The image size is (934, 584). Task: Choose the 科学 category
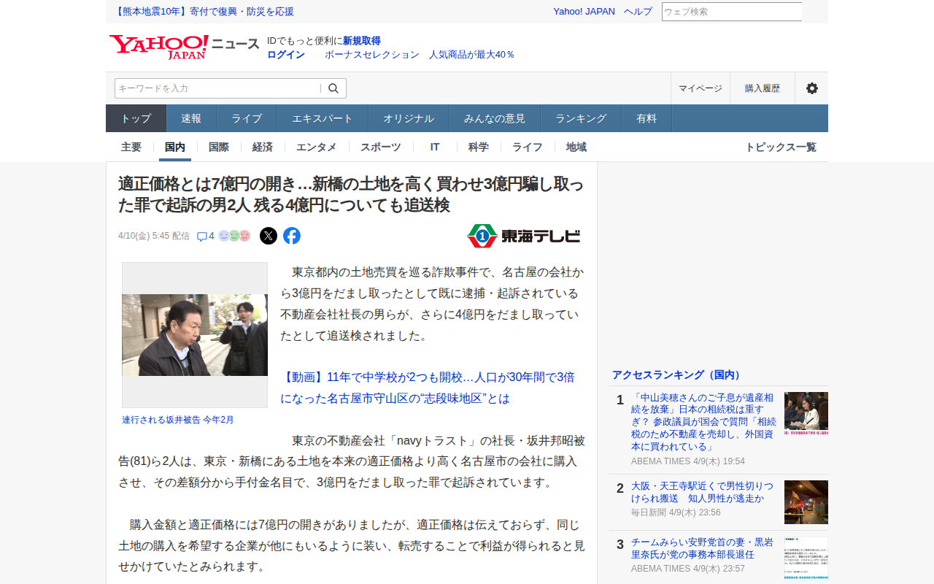(479, 147)
